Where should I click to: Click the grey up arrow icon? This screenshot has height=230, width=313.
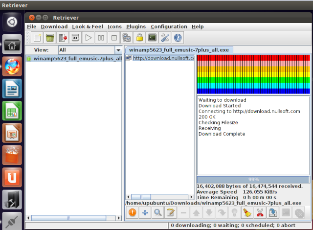point(196,212)
